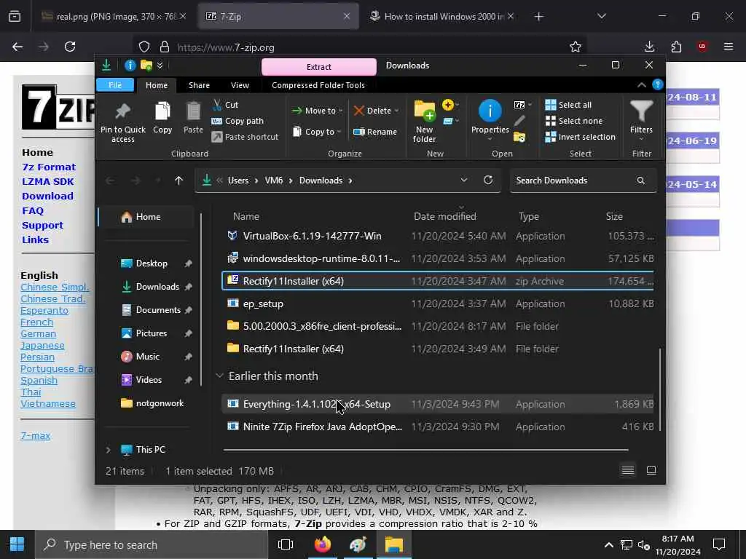Select VirtualBox-6.1.19-142777-Win file
This screenshot has width=746, height=559.
coord(438,236)
